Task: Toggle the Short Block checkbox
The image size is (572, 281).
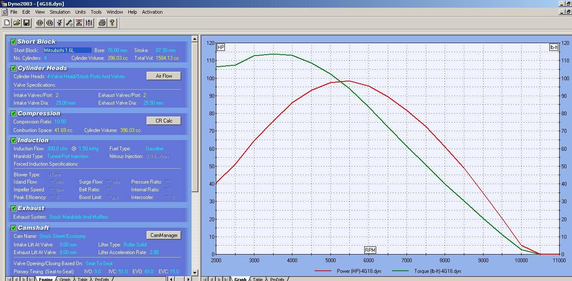Action: pyautogui.click(x=13, y=41)
